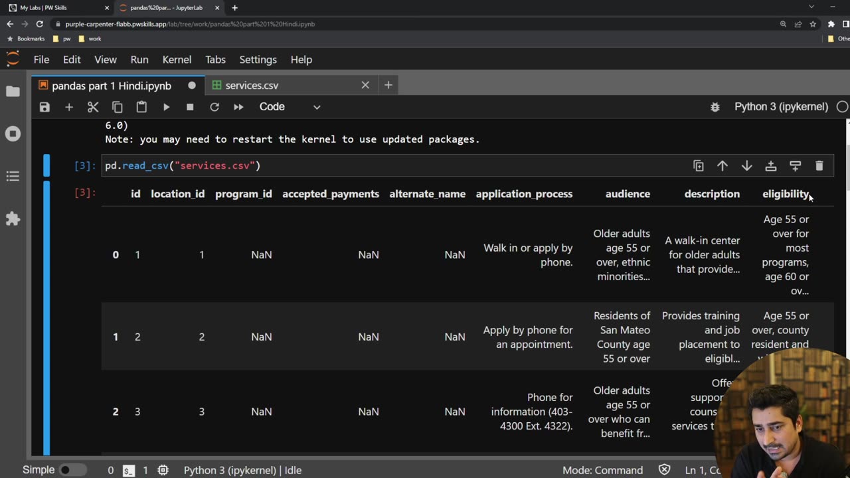
Task: Click Python 3 (ipykernel) kernel selector button
Action: (781, 107)
